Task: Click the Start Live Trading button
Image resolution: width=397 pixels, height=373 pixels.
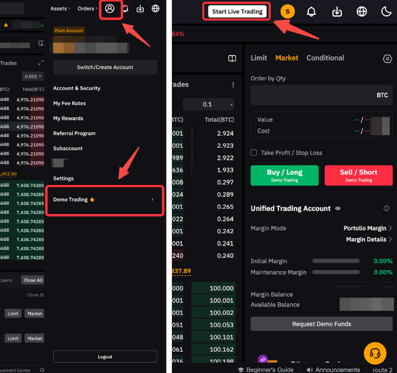Action: tap(238, 11)
